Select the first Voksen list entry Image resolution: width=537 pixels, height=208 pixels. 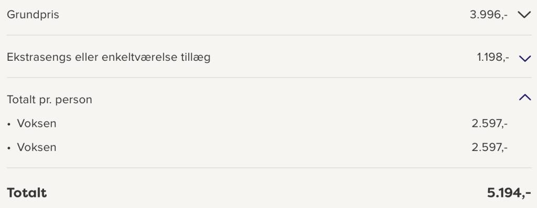tap(37, 124)
